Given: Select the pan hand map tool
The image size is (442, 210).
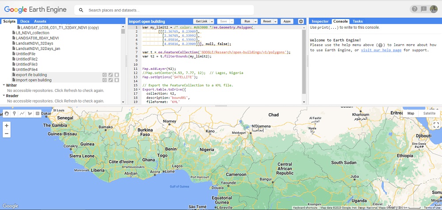Looking at the screenshot, I should [x=7, y=114].
